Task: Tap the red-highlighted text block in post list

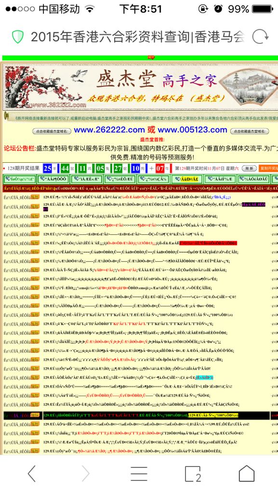Action: tap(208, 243)
